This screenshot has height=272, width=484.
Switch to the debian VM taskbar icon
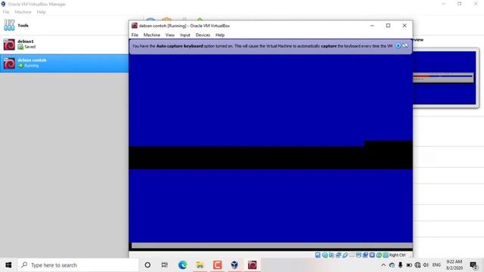click(252, 265)
